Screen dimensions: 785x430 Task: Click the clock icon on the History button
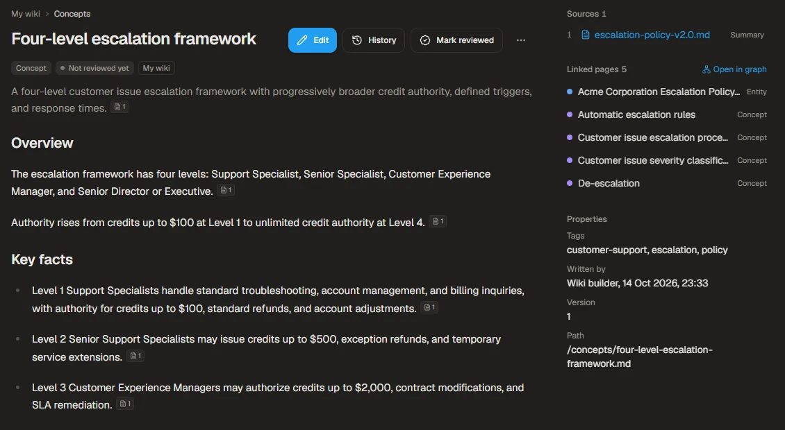[x=357, y=40]
